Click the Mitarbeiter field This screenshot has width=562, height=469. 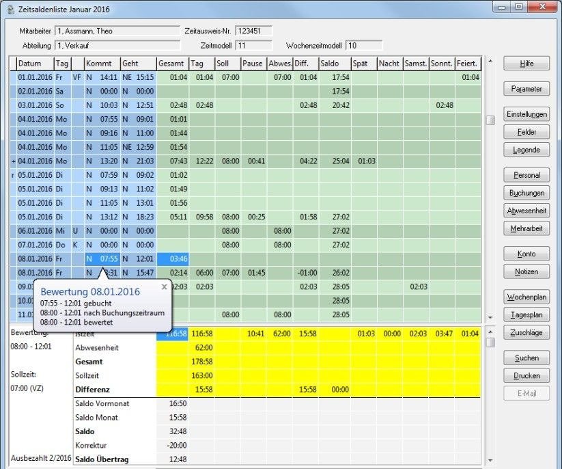point(117,31)
